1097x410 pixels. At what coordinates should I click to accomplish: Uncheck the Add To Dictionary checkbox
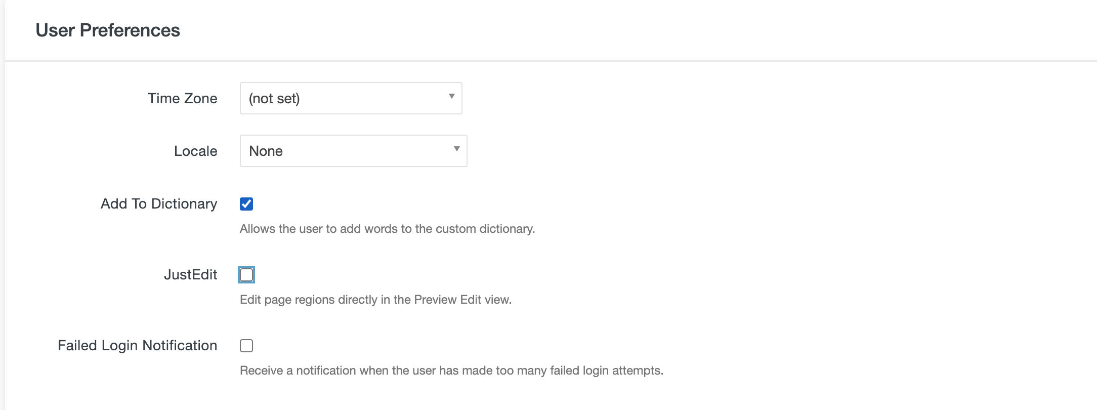(x=246, y=204)
